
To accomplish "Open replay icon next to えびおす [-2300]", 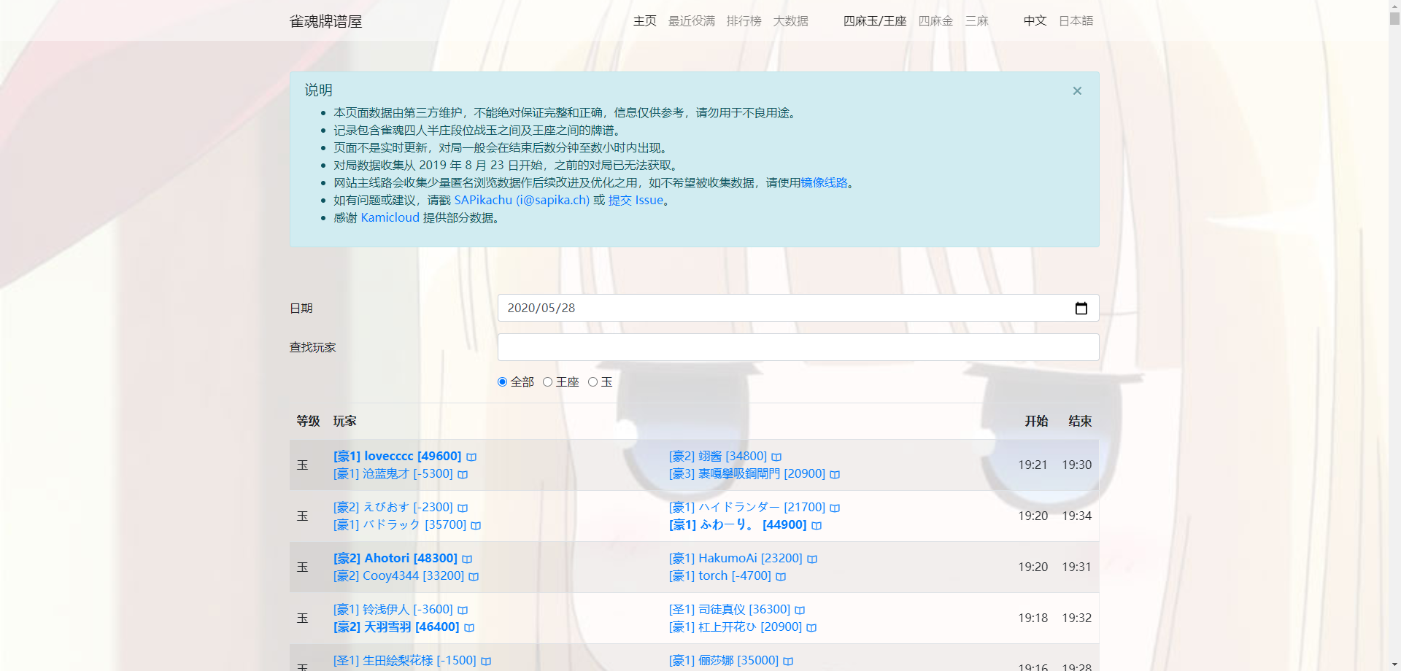I will tap(463, 508).
